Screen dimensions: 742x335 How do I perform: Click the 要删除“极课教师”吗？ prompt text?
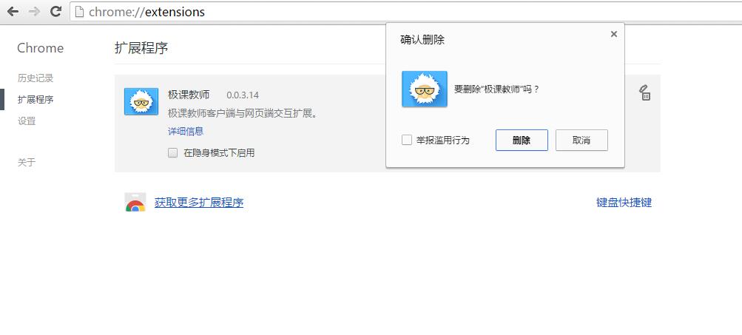pos(496,89)
